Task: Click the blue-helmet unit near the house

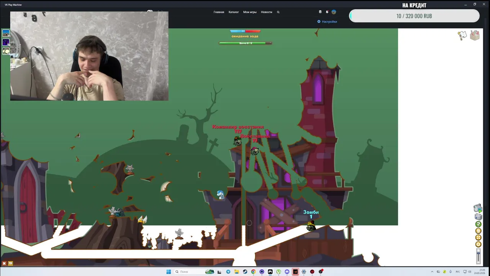Action: 220,195
